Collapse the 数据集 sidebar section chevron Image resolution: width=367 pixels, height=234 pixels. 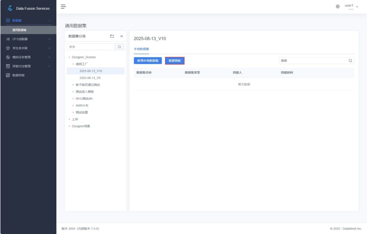tap(49, 20)
